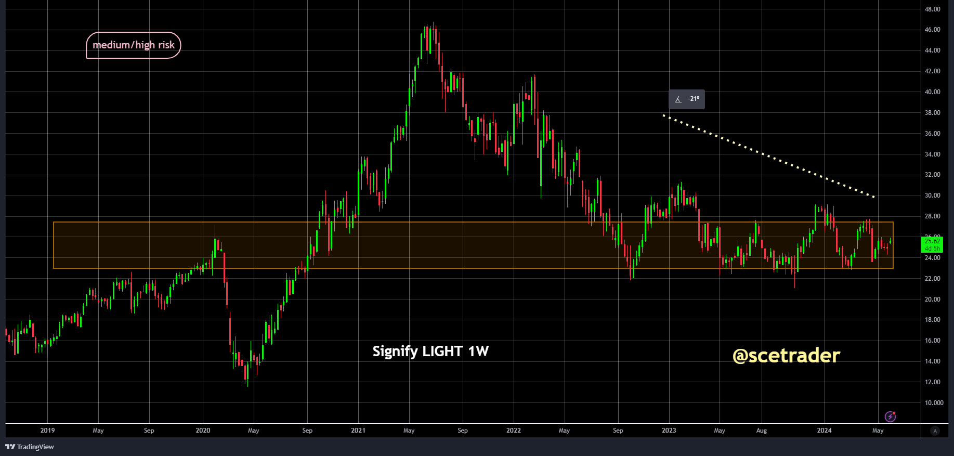Click the 10.000 price axis label
This screenshot has height=456, width=954.
pyautogui.click(x=934, y=403)
